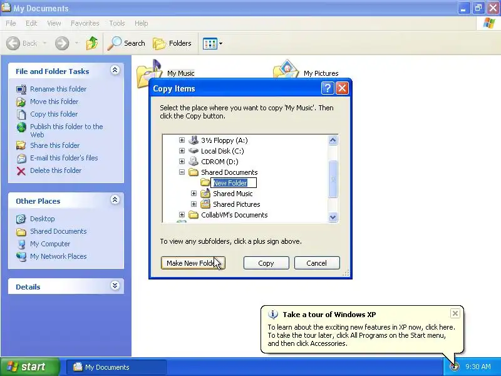
Task: Click the E-mail this folder's files icon
Action: [21, 159]
